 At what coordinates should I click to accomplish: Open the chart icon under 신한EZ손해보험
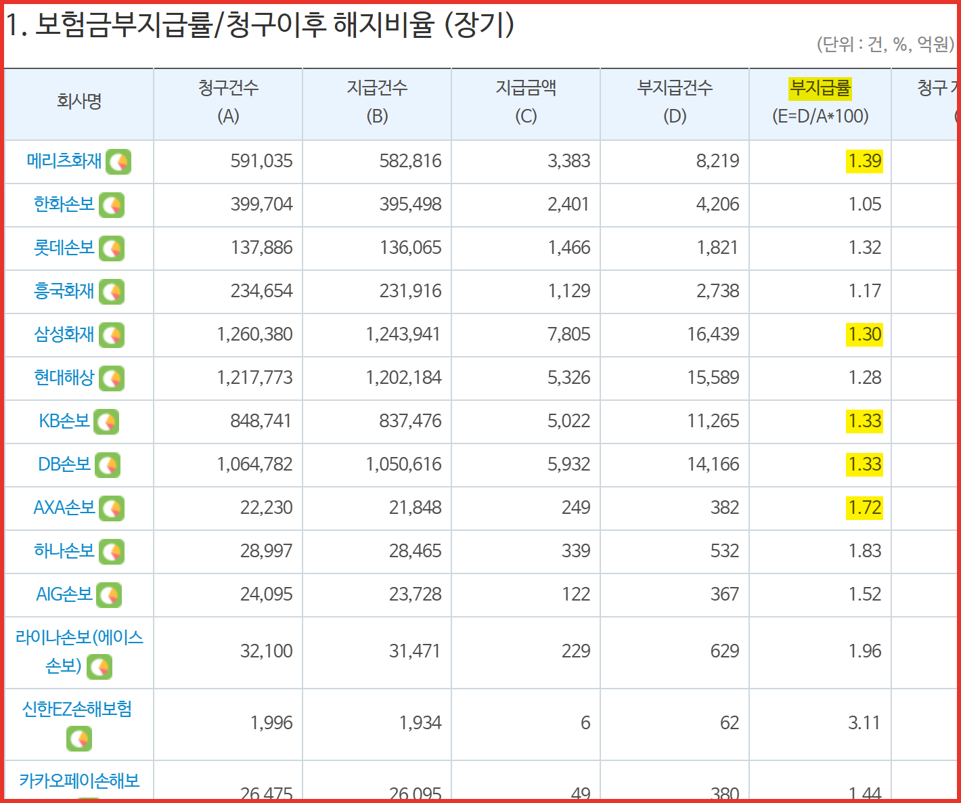[79, 739]
